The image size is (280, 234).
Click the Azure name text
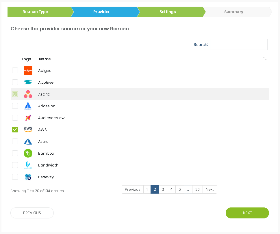click(x=43, y=141)
